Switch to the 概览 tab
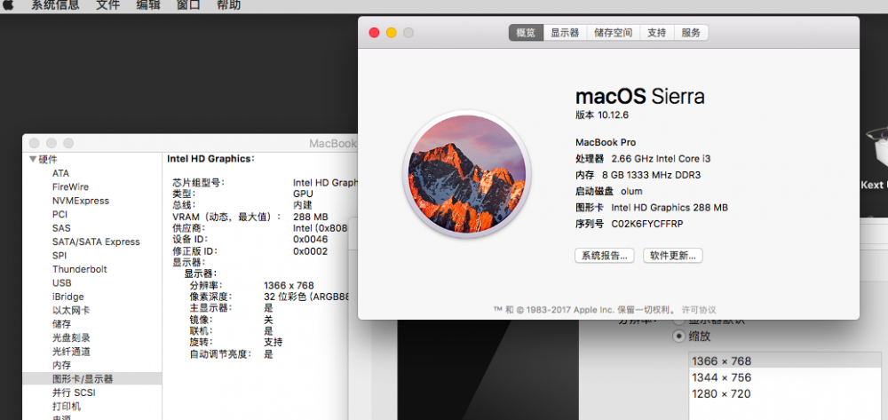Screen dimensions: 888x420 (526, 33)
